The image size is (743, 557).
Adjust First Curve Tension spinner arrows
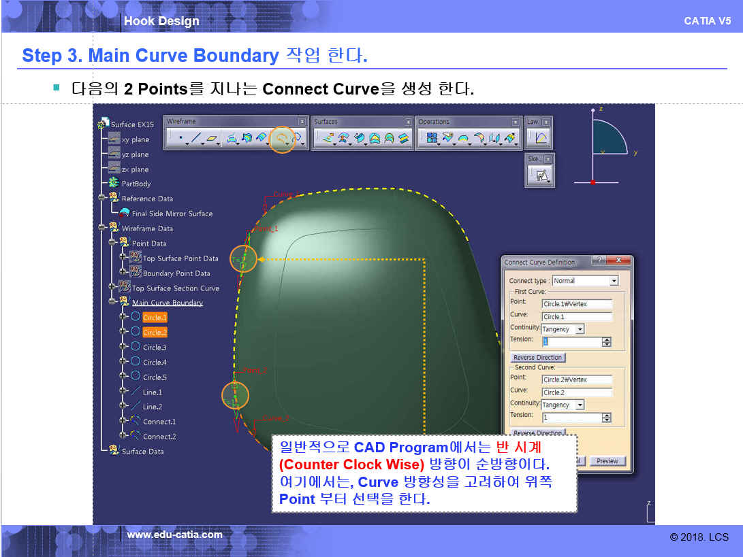click(x=606, y=342)
